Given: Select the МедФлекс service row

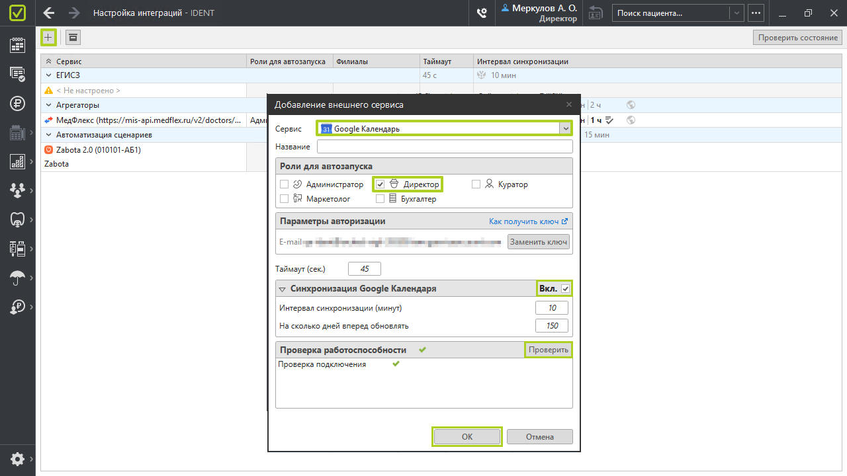Looking at the screenshot, I should point(145,120).
